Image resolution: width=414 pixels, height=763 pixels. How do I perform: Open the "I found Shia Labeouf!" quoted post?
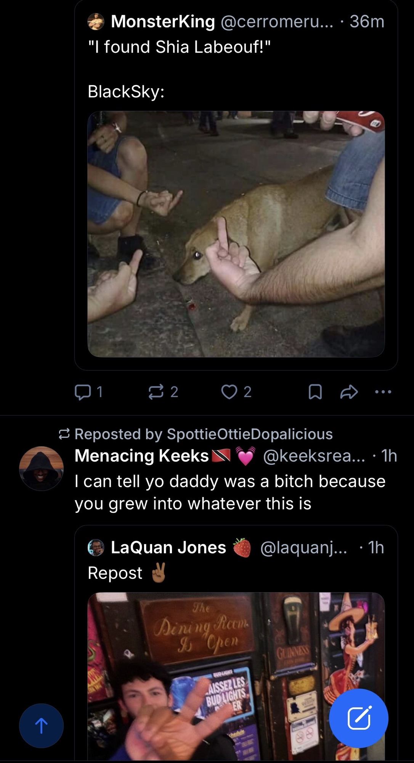[179, 47]
